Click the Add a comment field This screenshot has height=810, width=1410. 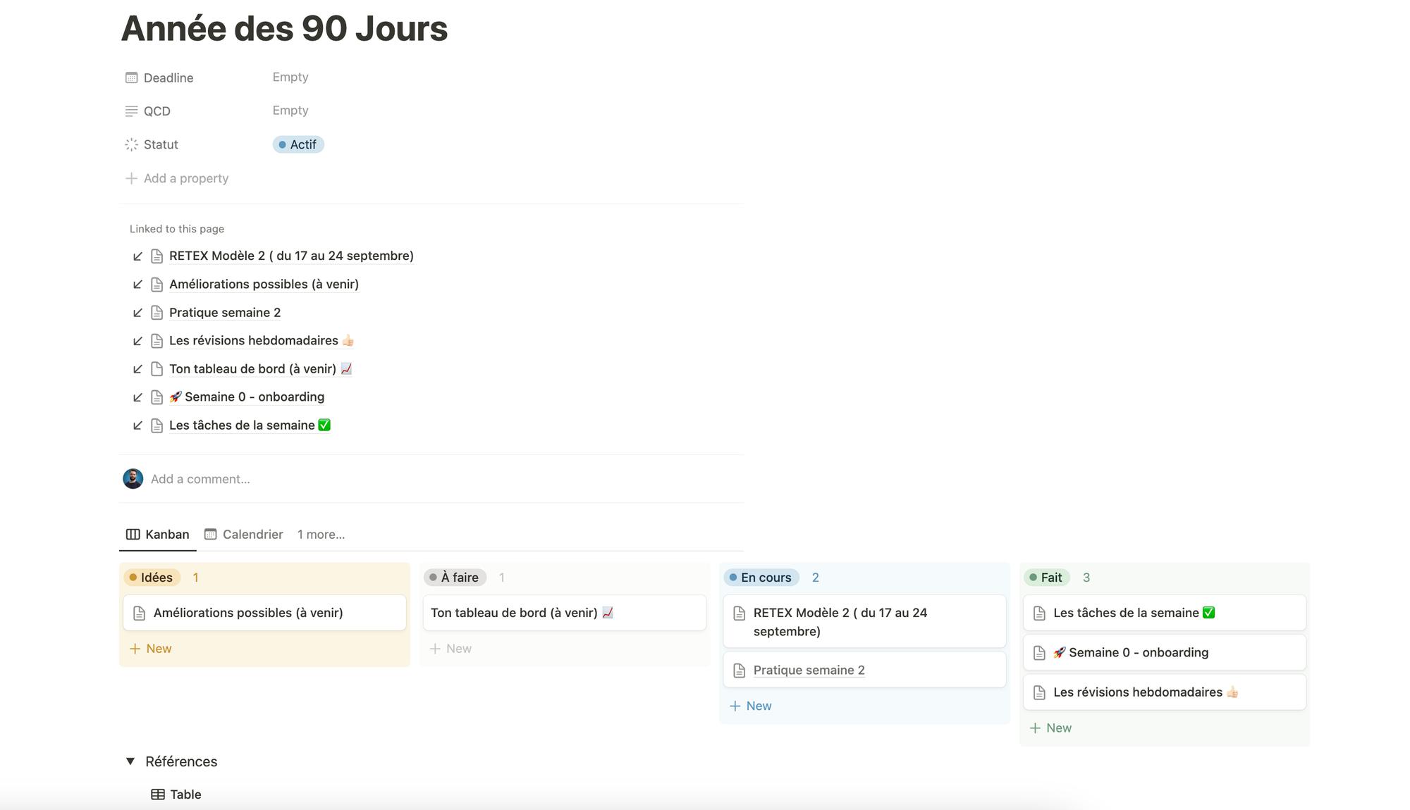pos(201,478)
